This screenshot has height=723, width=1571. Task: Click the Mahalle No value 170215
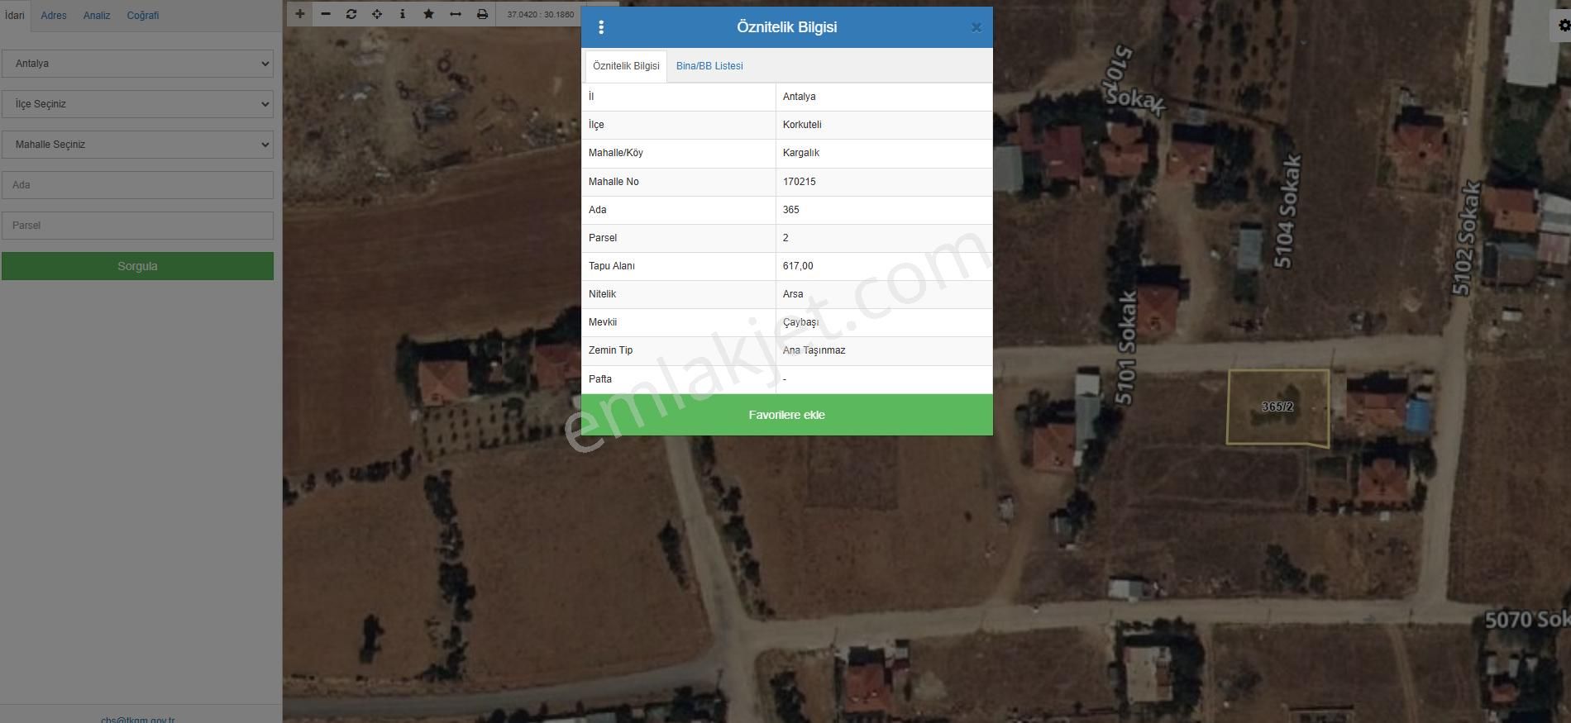(x=884, y=182)
